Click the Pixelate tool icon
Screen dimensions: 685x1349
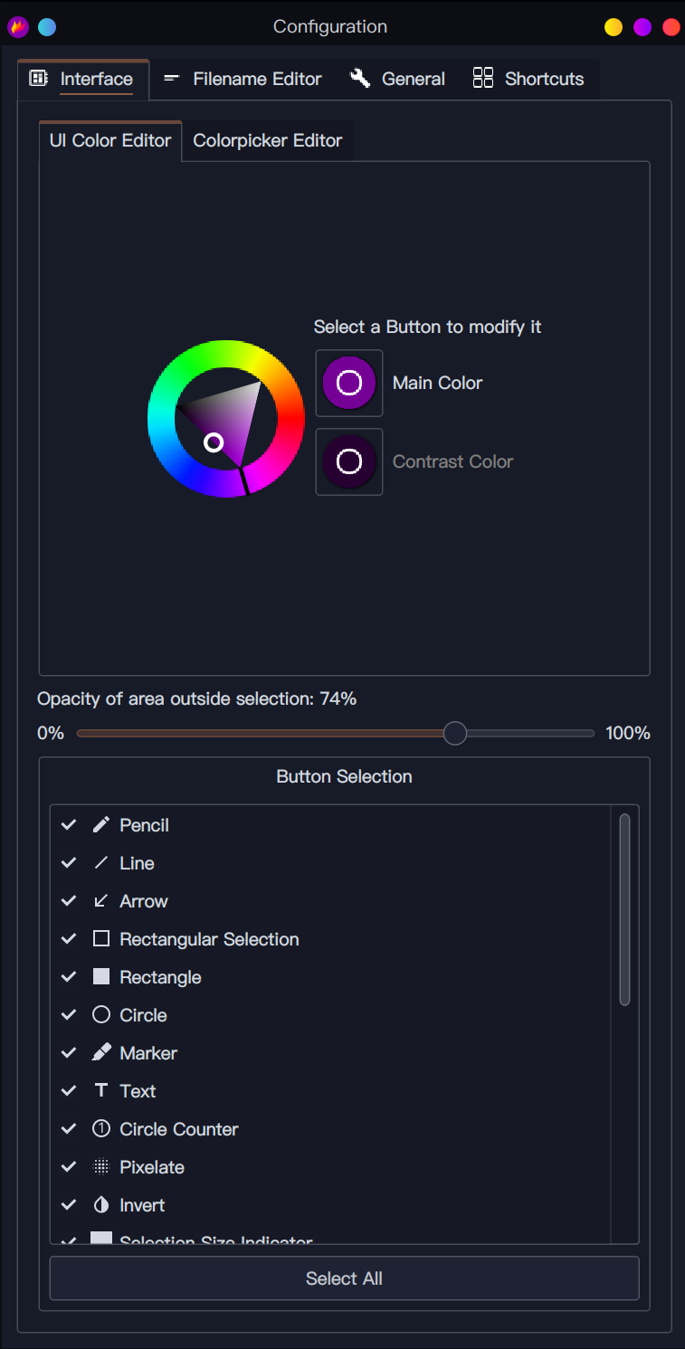coord(101,1167)
